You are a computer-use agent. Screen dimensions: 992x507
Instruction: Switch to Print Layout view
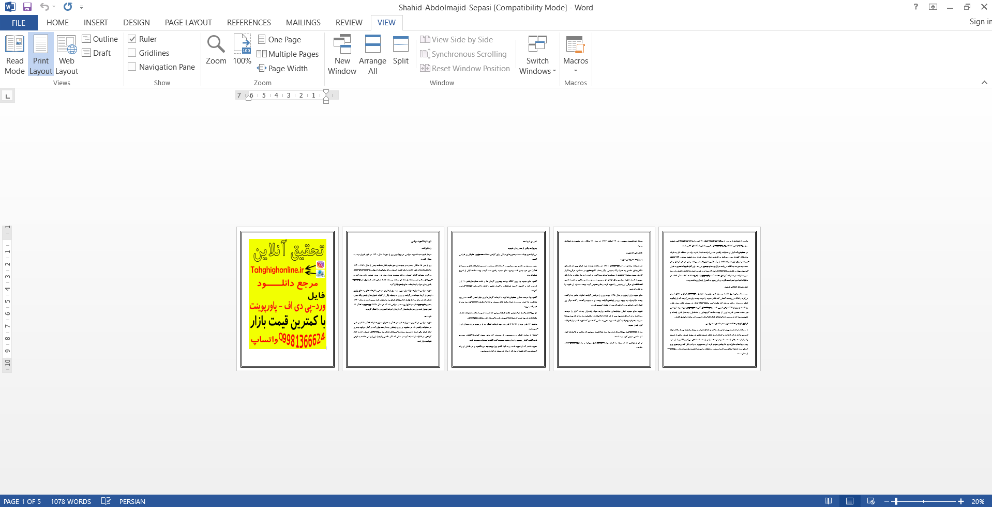coord(41,55)
